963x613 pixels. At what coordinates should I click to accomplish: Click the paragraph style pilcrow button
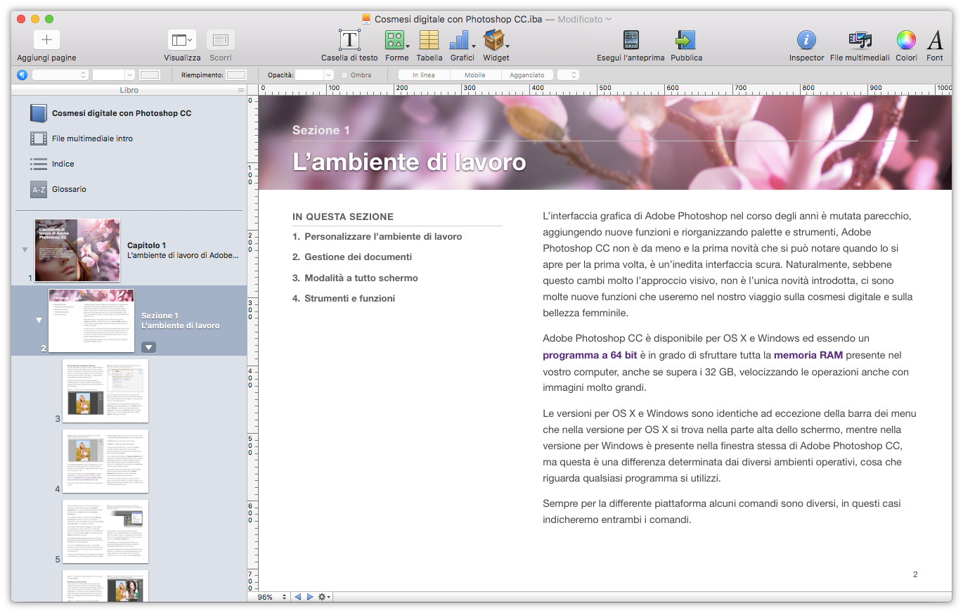[x=22, y=75]
